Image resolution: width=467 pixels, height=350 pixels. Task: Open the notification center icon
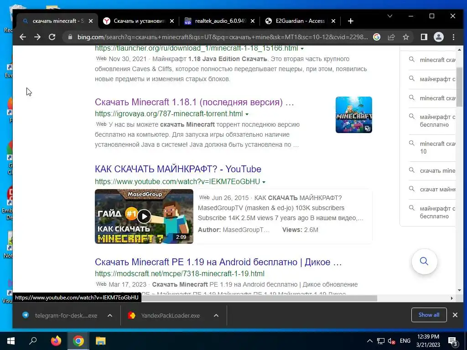click(453, 341)
